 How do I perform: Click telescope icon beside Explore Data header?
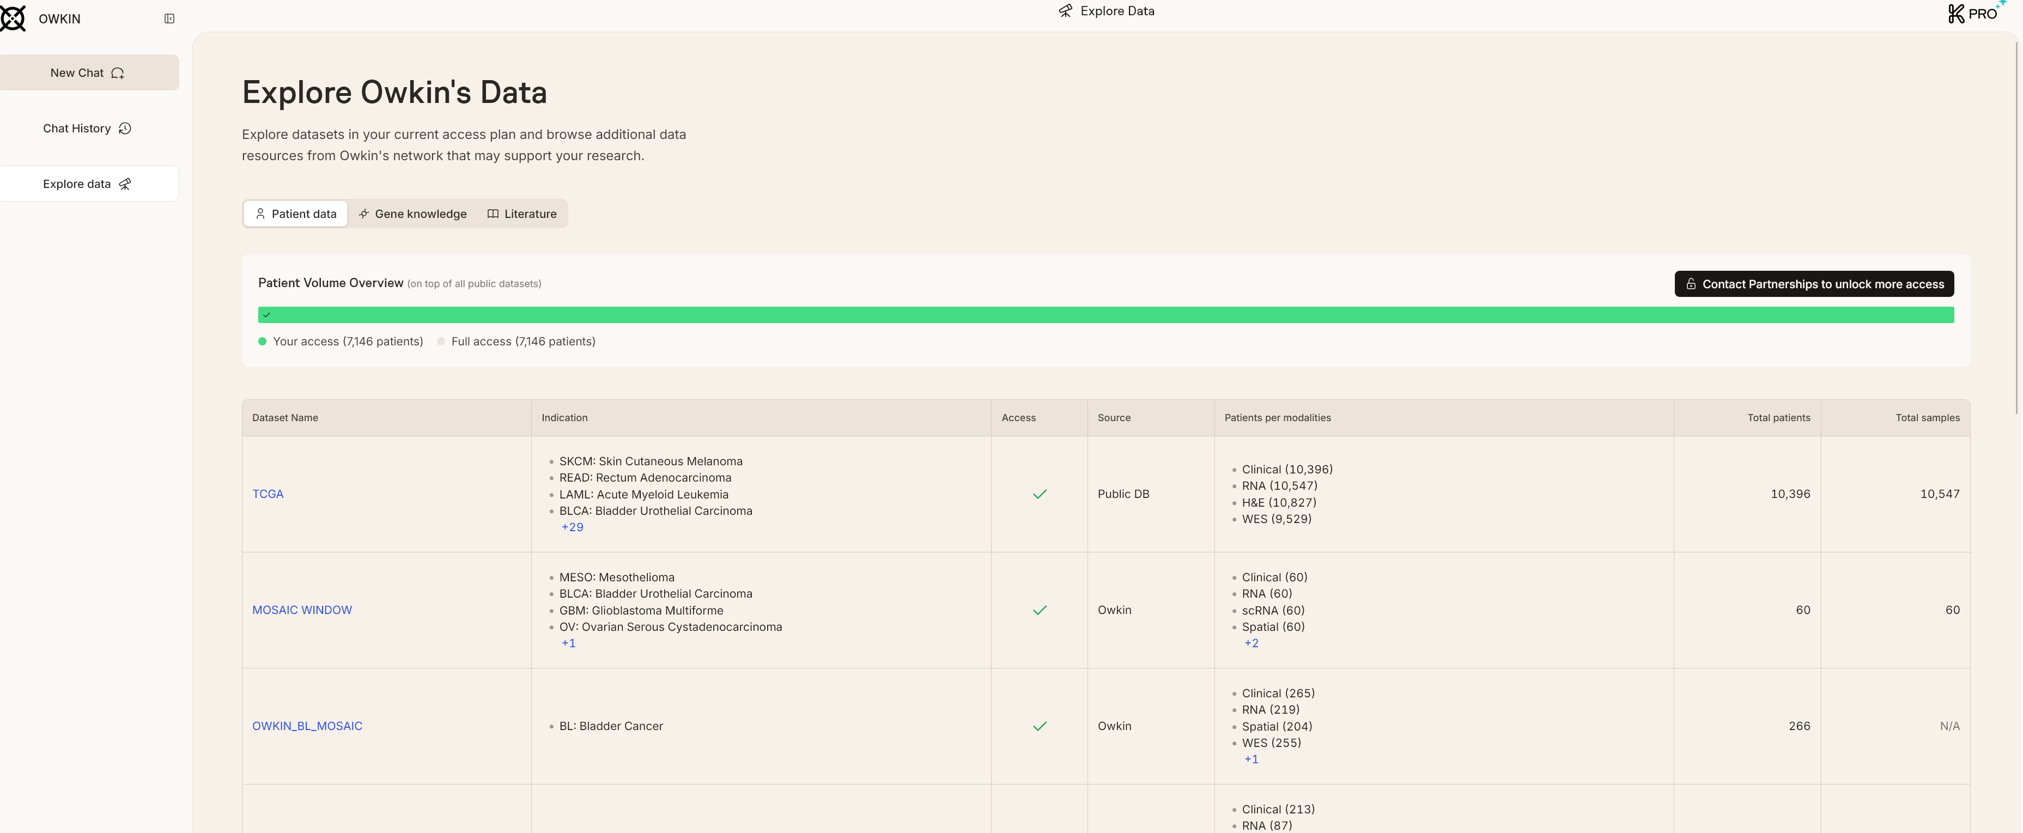click(x=1065, y=11)
